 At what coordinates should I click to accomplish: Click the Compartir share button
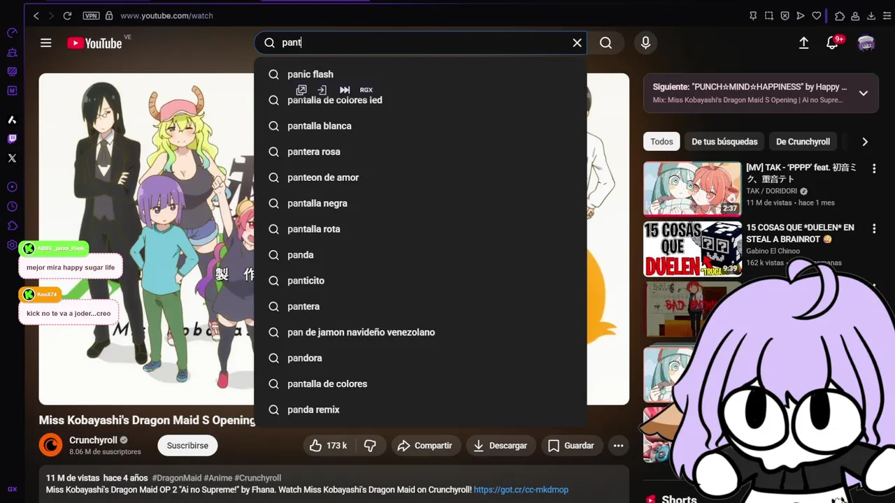click(x=425, y=446)
